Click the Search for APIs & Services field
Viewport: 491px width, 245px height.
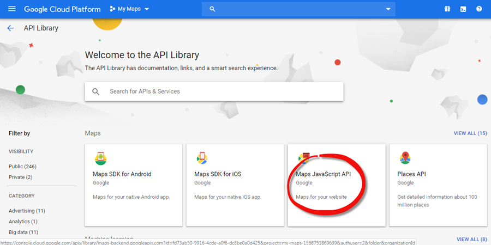pyautogui.click(x=214, y=91)
